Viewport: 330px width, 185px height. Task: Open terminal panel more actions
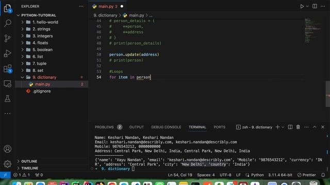pos(306,127)
